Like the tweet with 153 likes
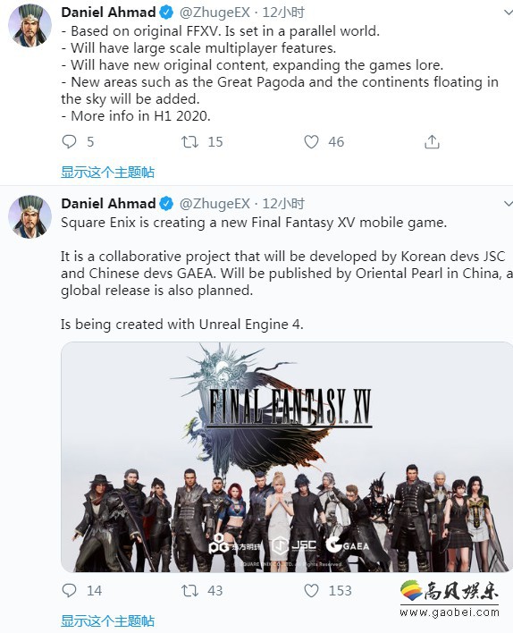This screenshot has width=513, height=633. coord(311,591)
